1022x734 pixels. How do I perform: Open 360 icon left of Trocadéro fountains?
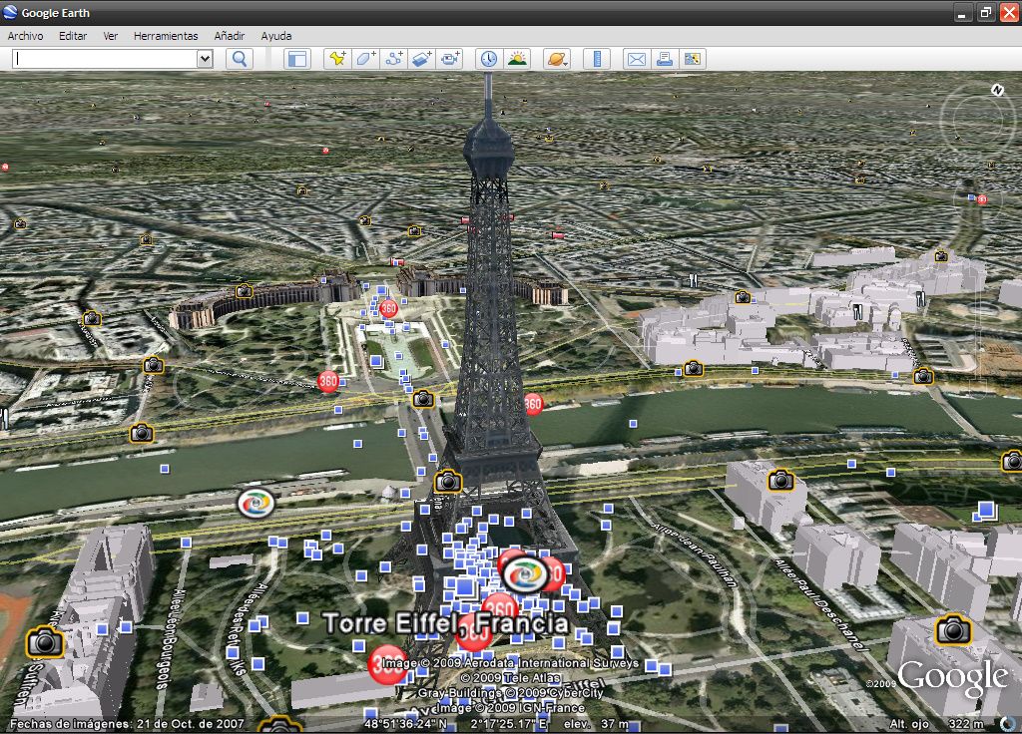tap(327, 381)
